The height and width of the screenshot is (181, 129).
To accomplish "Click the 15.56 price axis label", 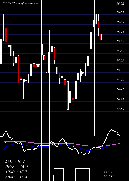I will (x=120, y=51).
